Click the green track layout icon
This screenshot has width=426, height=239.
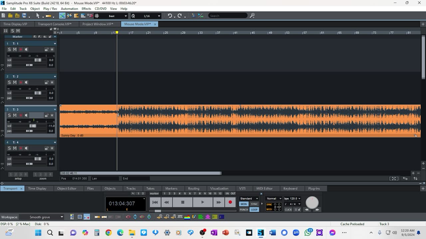pos(201,217)
